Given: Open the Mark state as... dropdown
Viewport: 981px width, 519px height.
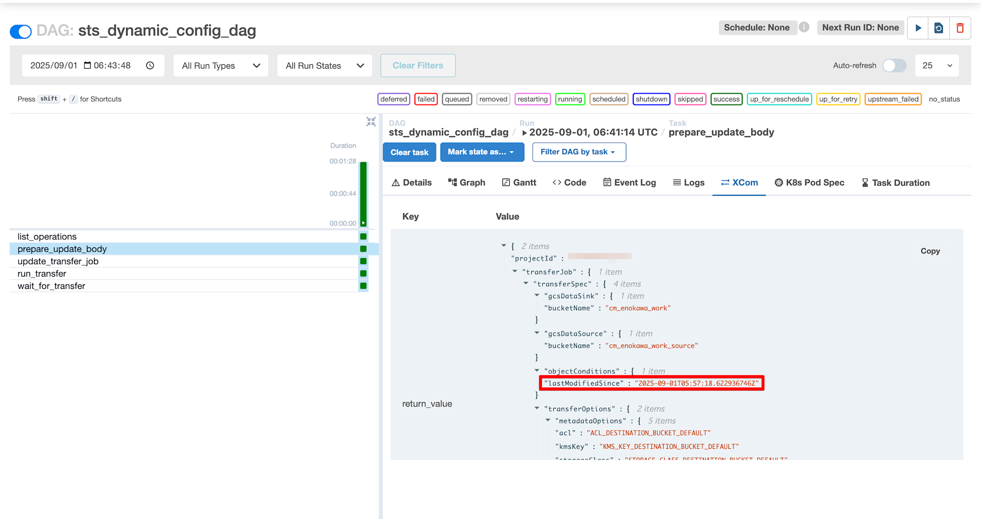Looking at the screenshot, I should pos(482,152).
